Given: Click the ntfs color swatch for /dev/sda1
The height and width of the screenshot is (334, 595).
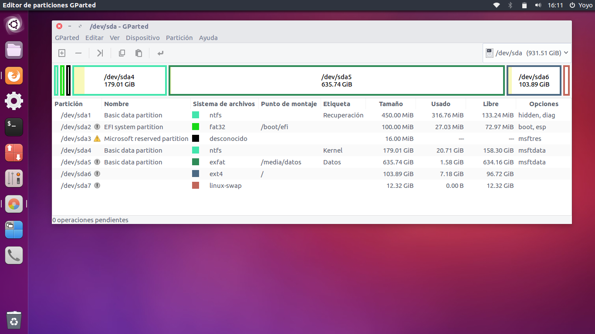Looking at the screenshot, I should 195,115.
